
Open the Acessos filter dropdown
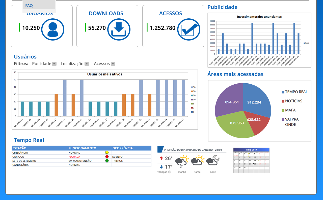click(x=113, y=64)
